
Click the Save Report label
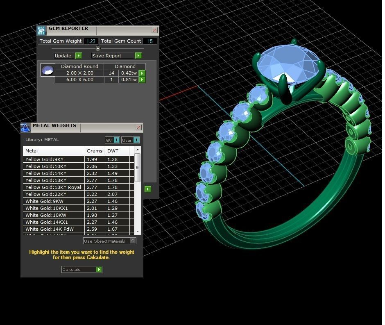[106, 56]
